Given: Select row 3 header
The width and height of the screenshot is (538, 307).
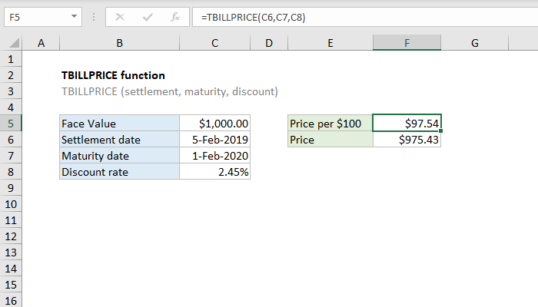Looking at the screenshot, I should point(11,91).
